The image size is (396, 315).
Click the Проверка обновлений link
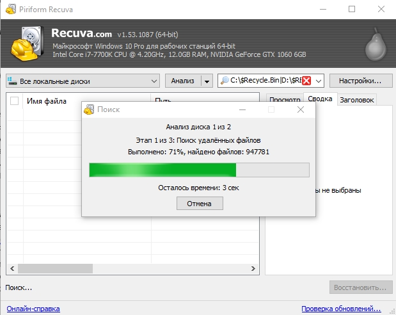point(341,309)
